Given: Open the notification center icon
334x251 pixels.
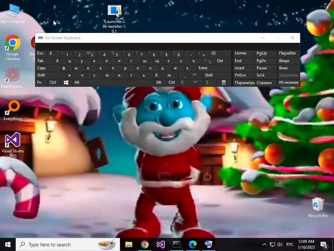Looking at the screenshot, I should click(x=324, y=245).
